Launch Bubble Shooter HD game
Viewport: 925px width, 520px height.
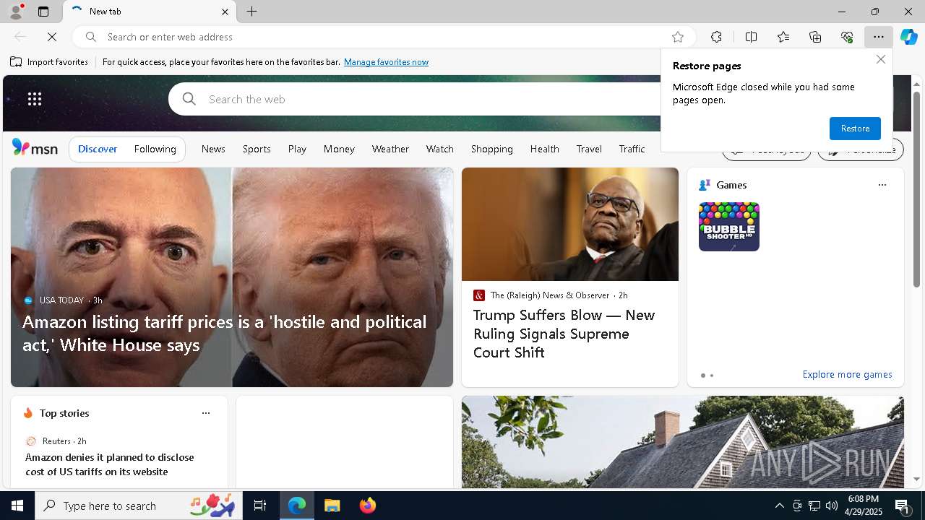[728, 227]
